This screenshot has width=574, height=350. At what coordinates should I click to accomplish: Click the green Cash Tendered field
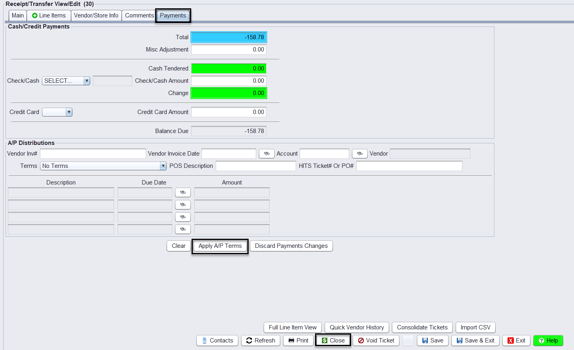(x=228, y=68)
